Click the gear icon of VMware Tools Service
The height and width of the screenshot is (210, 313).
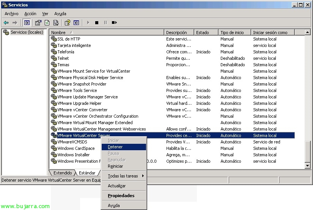54,90
